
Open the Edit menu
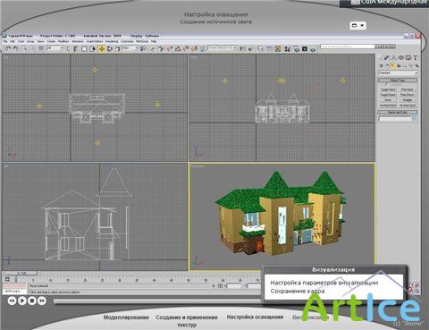pyautogui.click(x=13, y=41)
